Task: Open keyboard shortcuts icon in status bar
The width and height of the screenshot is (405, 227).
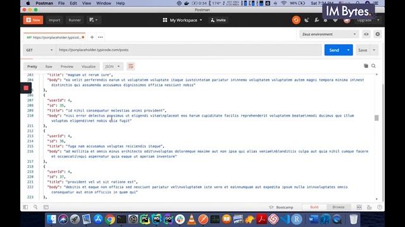Action: click(x=369, y=207)
